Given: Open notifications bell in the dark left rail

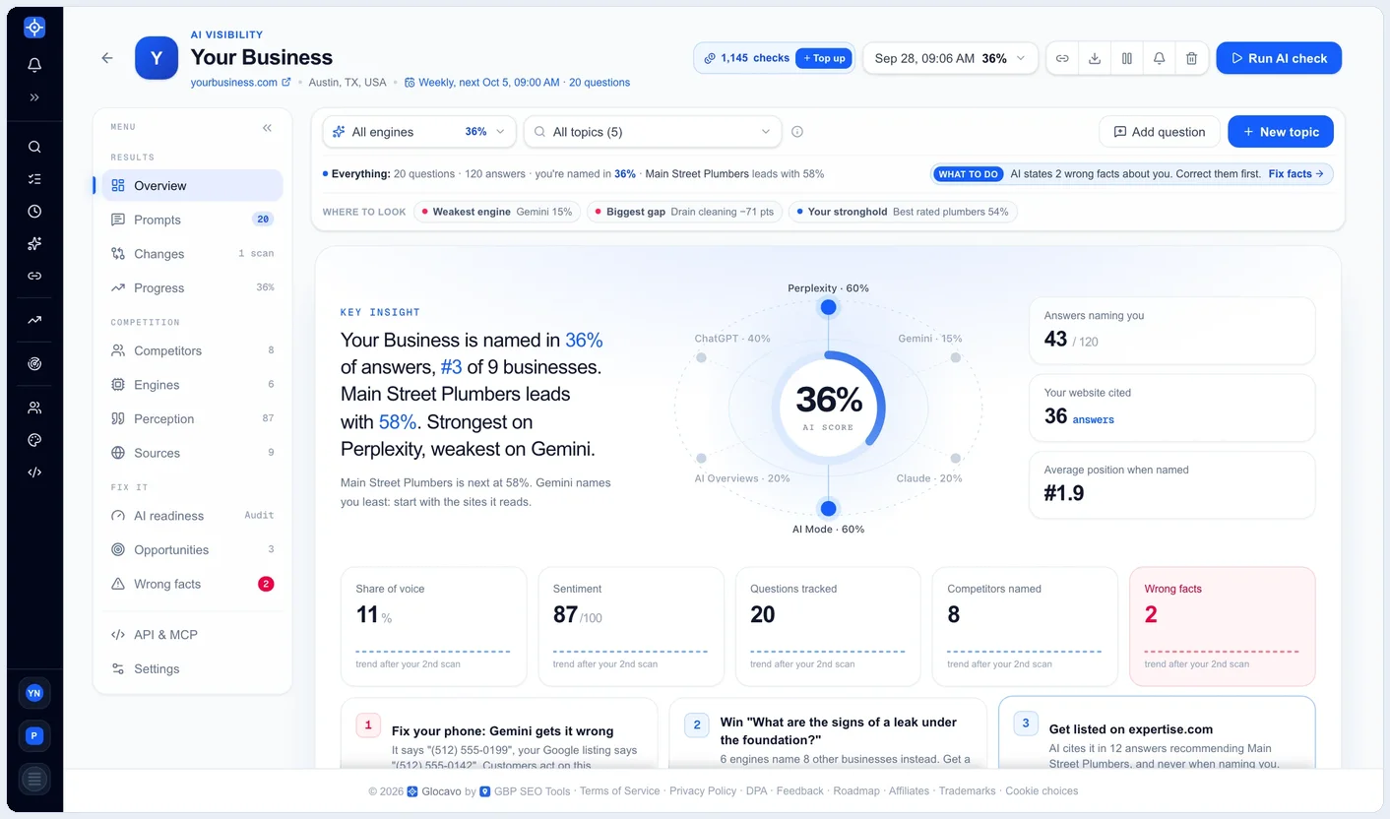Looking at the screenshot, I should click(34, 65).
